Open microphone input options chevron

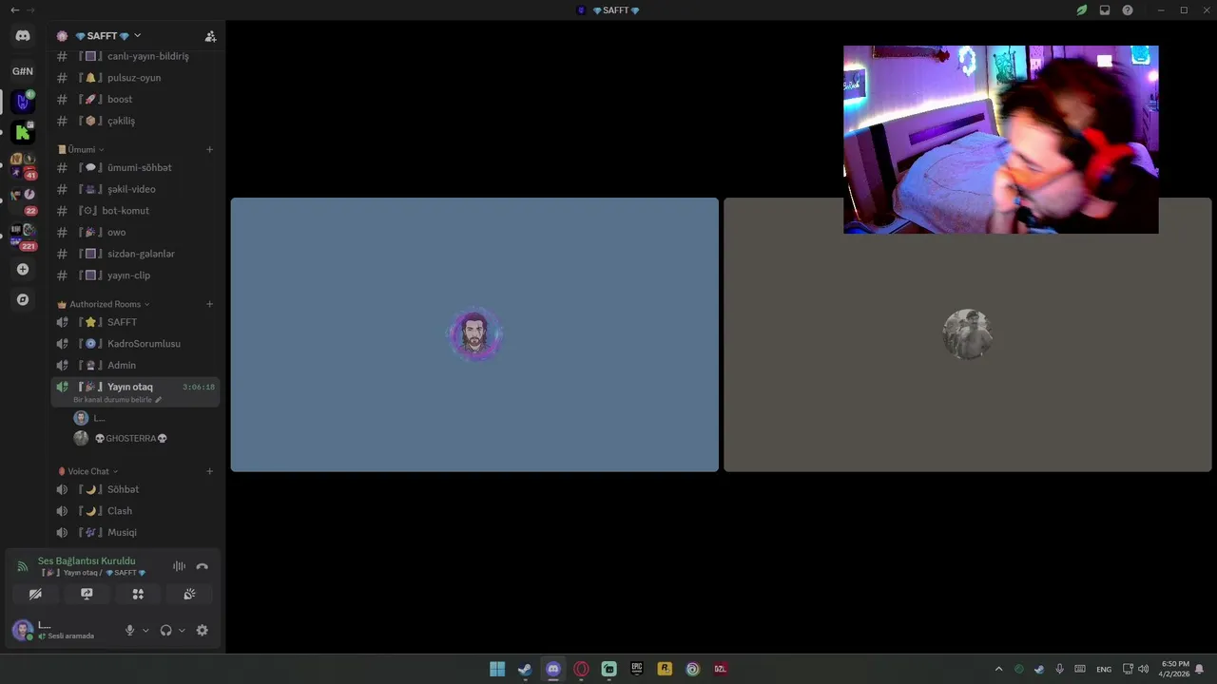click(x=145, y=630)
